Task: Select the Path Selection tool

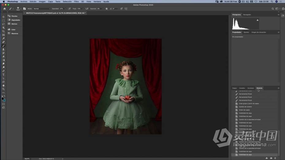Action: tap(3, 78)
